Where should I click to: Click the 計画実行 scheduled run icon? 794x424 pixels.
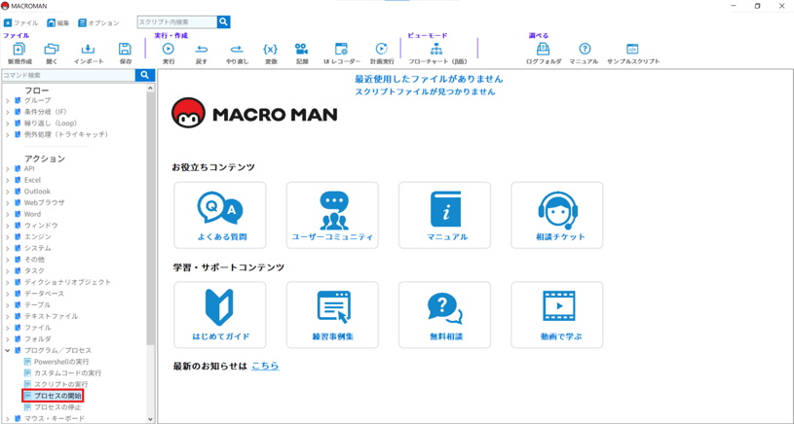pos(381,49)
